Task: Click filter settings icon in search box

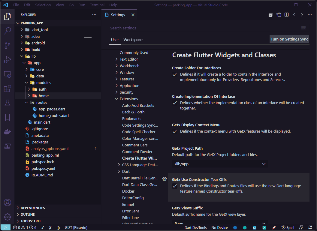Action: pyautogui.click(x=303, y=28)
